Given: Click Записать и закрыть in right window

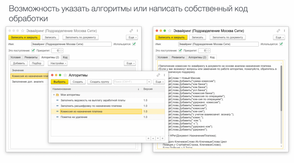Looking at the screenshot, I should point(171,38).
